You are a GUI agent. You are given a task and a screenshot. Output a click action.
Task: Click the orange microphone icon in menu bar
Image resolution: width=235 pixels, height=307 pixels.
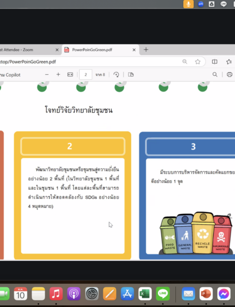coord(189,4)
